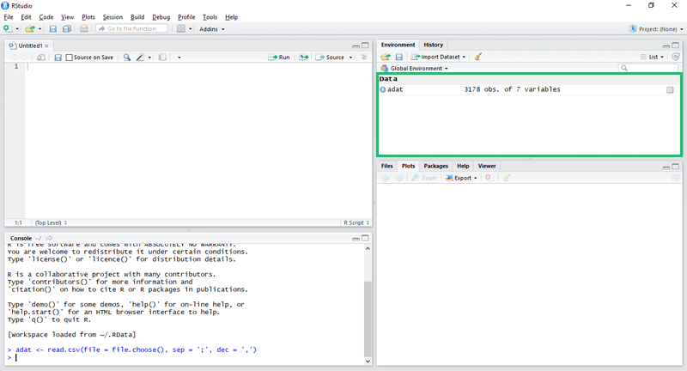The width and height of the screenshot is (687, 371).
Task: Refresh the environment pane
Action: [x=676, y=57]
